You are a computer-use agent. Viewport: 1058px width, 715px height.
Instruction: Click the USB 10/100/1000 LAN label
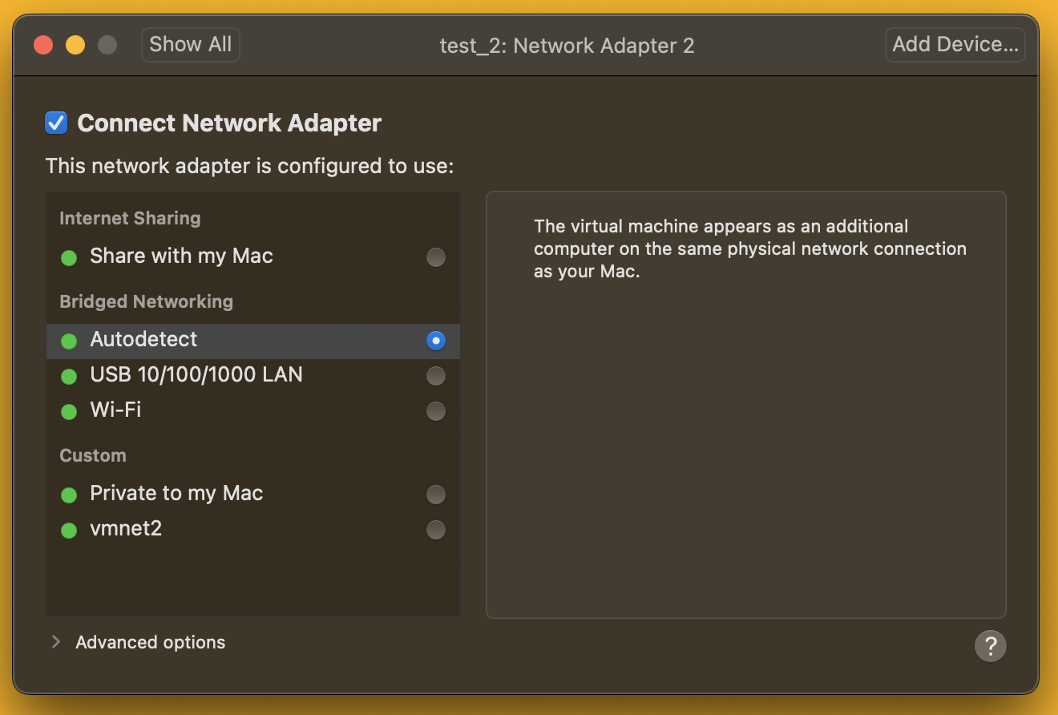tap(196, 374)
